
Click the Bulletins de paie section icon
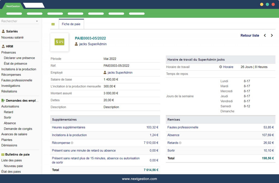pos(3,155)
